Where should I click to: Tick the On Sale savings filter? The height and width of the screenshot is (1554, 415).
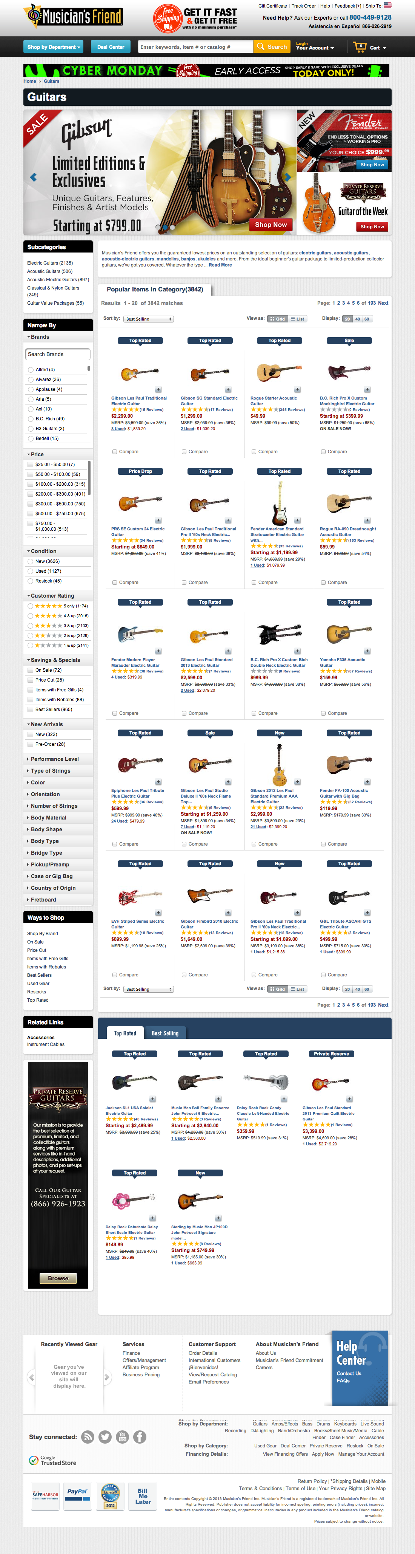[30, 669]
